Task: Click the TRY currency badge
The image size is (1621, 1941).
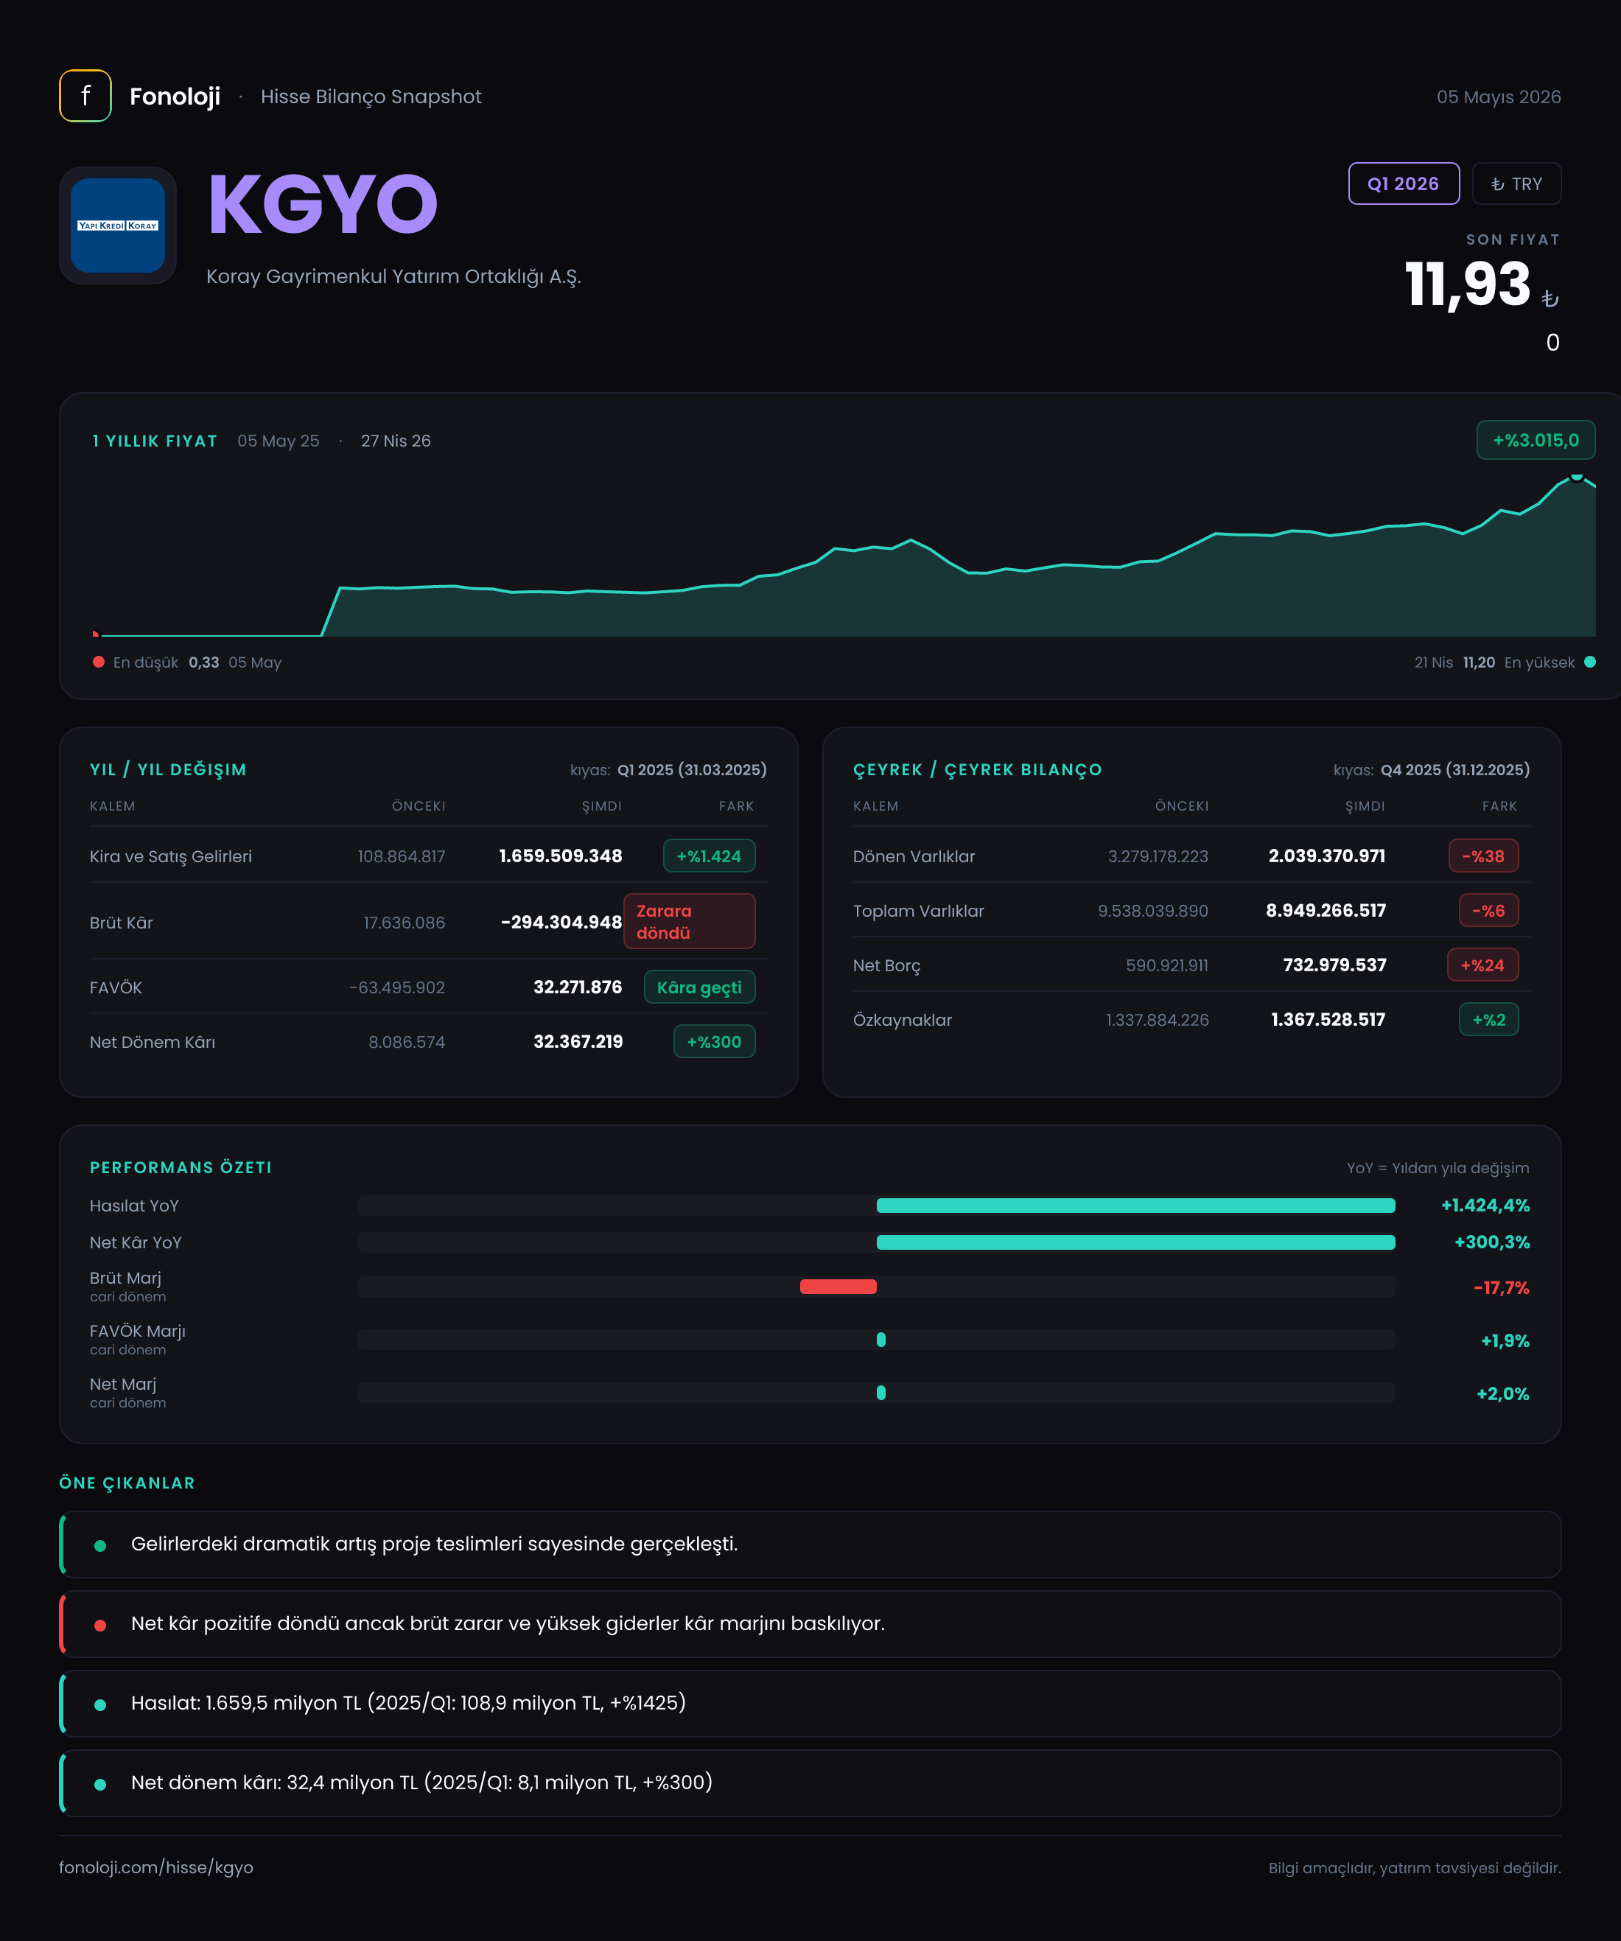Action: (x=1516, y=184)
